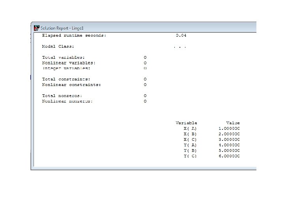Select the Integer variables label

click(x=66, y=68)
